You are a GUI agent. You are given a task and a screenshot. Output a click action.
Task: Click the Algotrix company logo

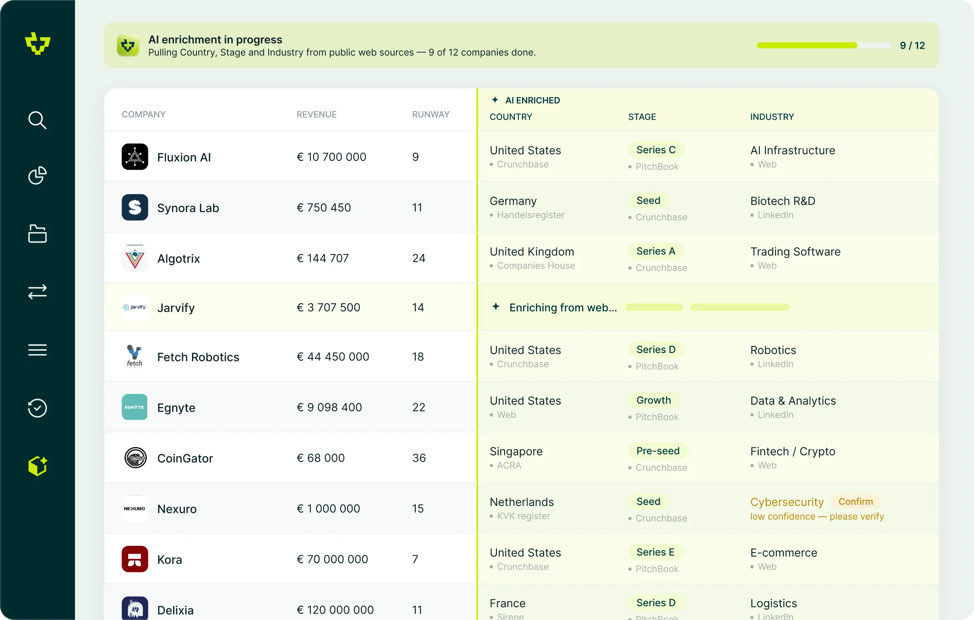(x=135, y=258)
